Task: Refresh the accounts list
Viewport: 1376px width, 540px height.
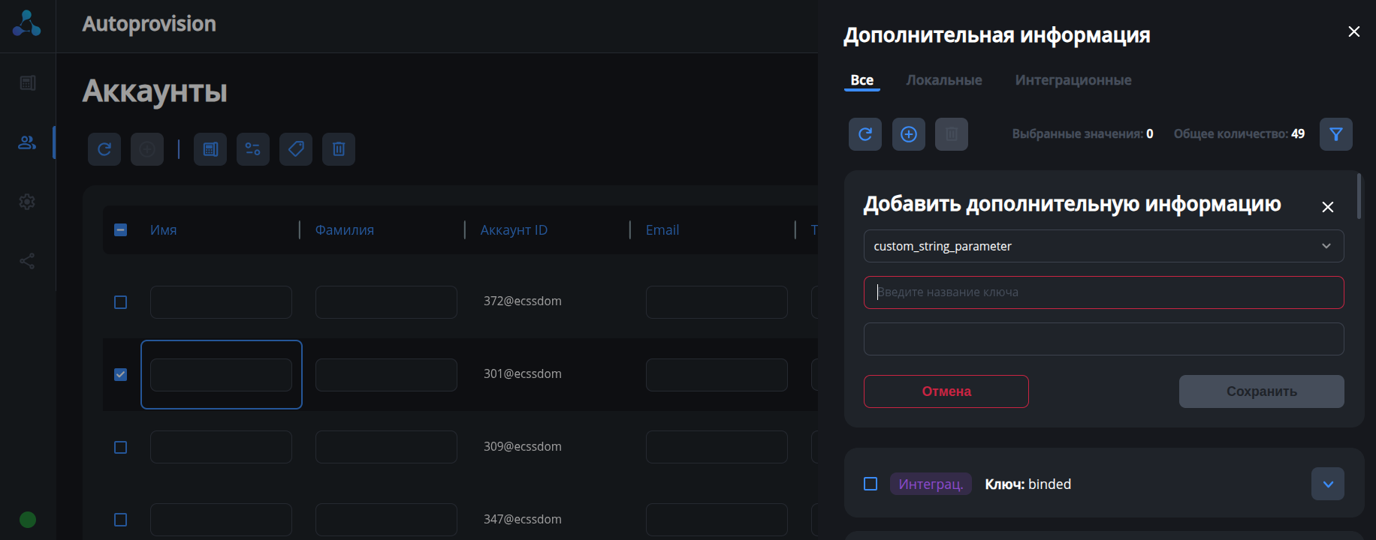Action: 104,149
